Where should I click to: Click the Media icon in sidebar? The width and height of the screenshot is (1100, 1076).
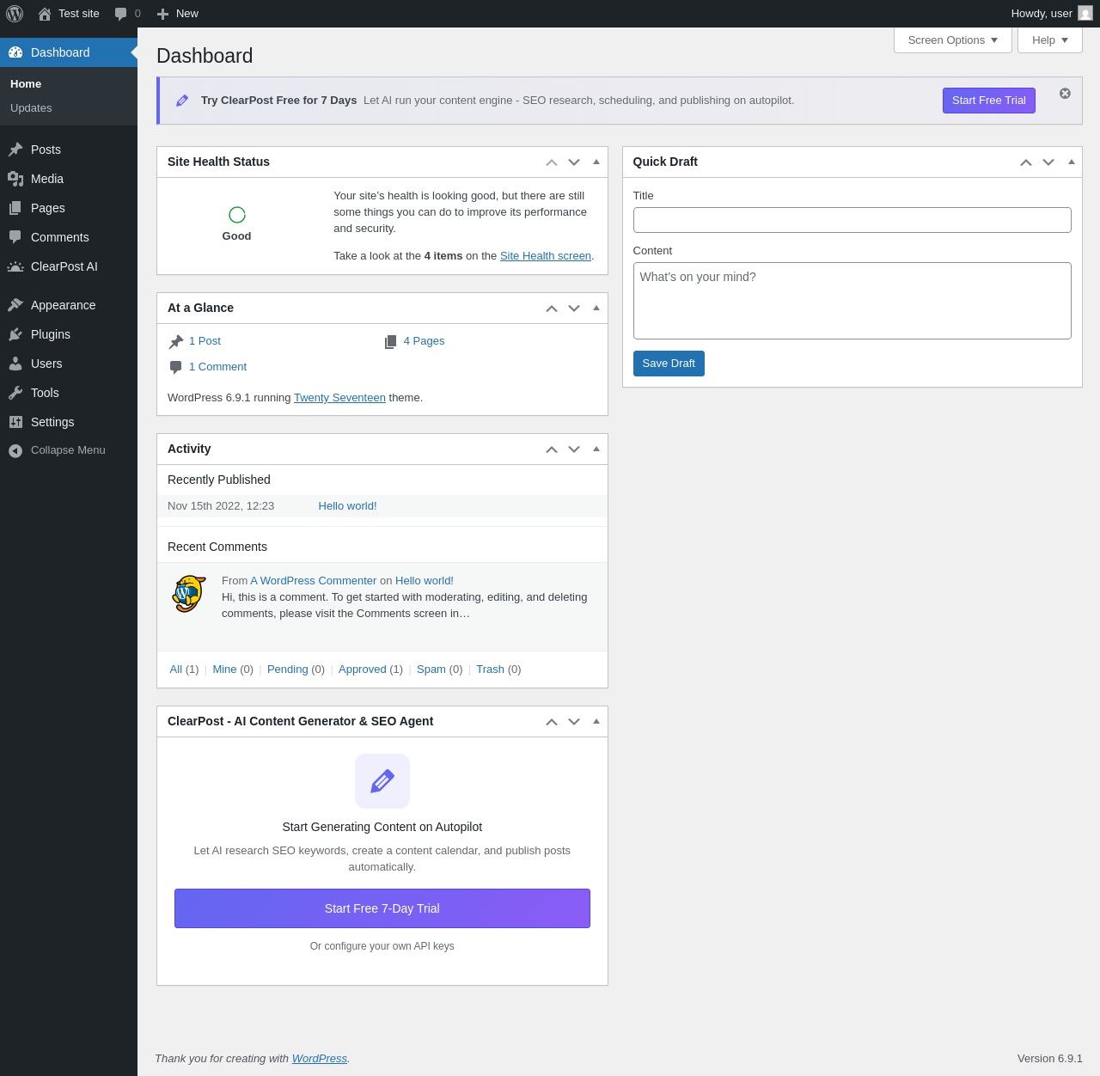pyautogui.click(x=15, y=179)
